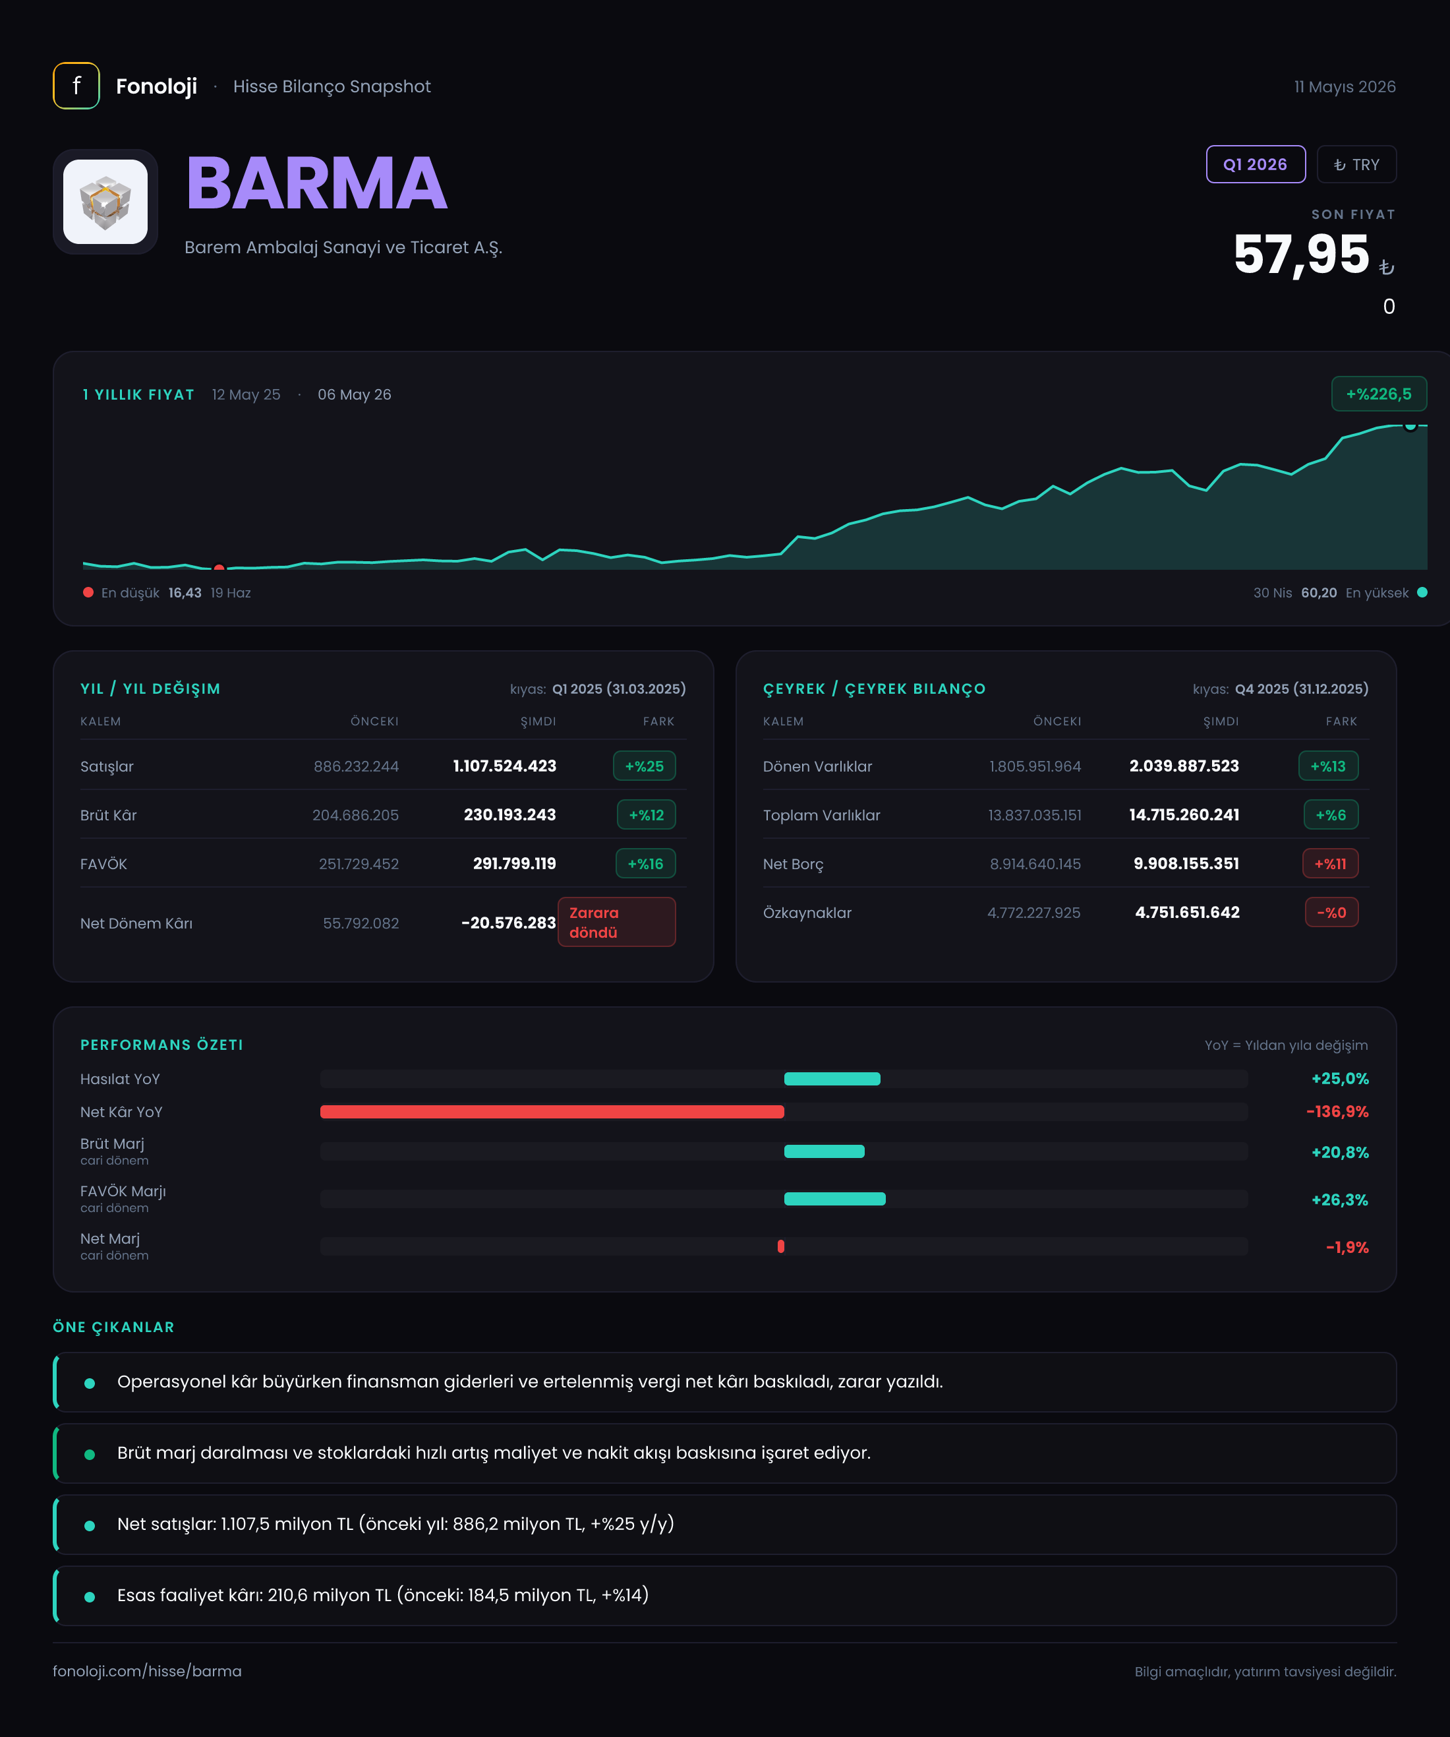Select the Q1 2026 period pill
The image size is (1450, 1737).
[1255, 164]
